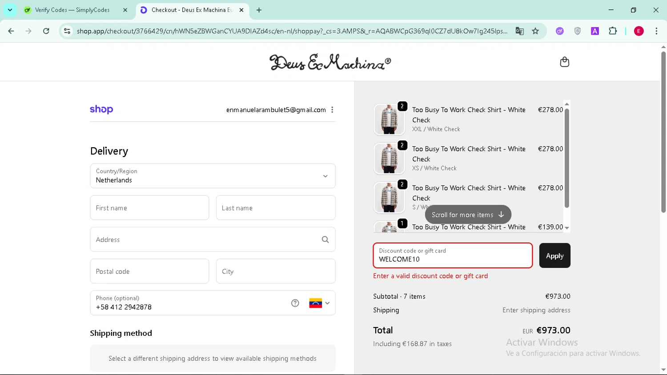The image size is (667, 375).
Task: Open the tab search dropdown
Action: click(x=10, y=10)
